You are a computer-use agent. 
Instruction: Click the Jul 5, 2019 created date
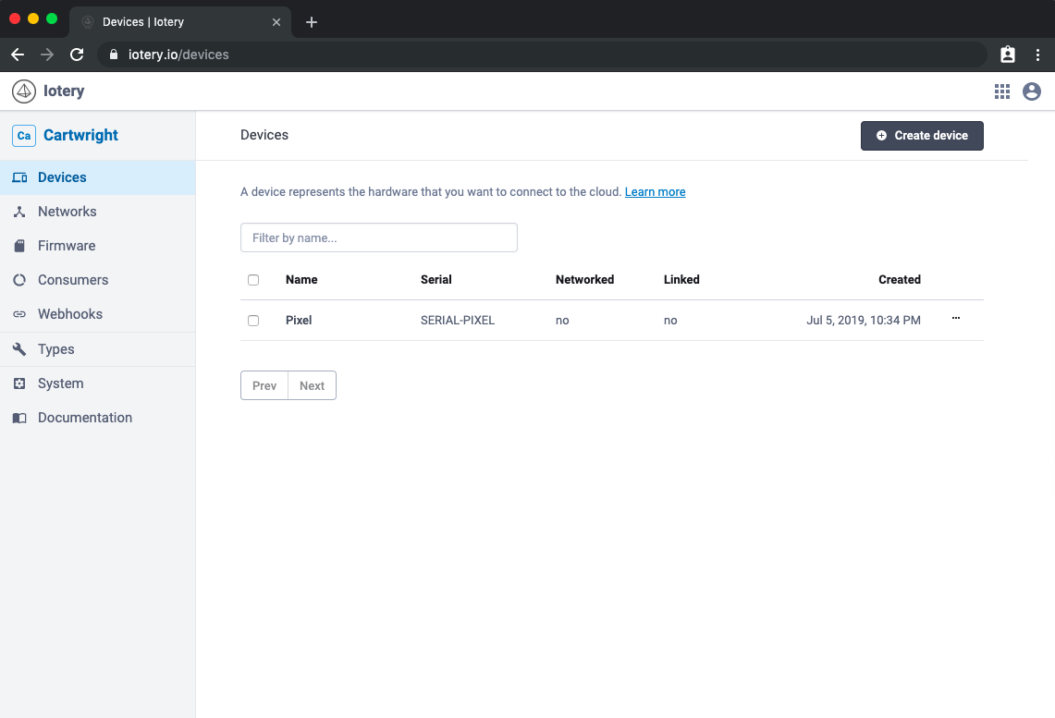(864, 321)
